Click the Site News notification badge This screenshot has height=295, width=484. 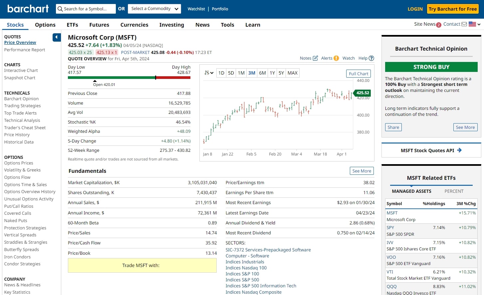coord(439,25)
